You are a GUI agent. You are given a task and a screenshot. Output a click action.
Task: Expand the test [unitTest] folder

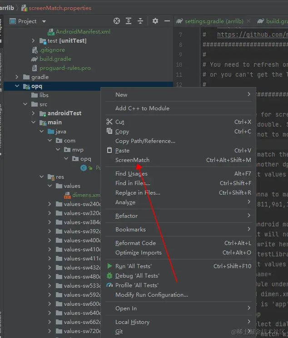click(x=33, y=40)
